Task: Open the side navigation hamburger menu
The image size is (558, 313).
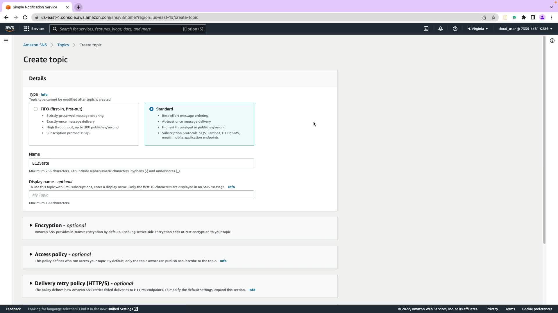Action: pos(6,41)
